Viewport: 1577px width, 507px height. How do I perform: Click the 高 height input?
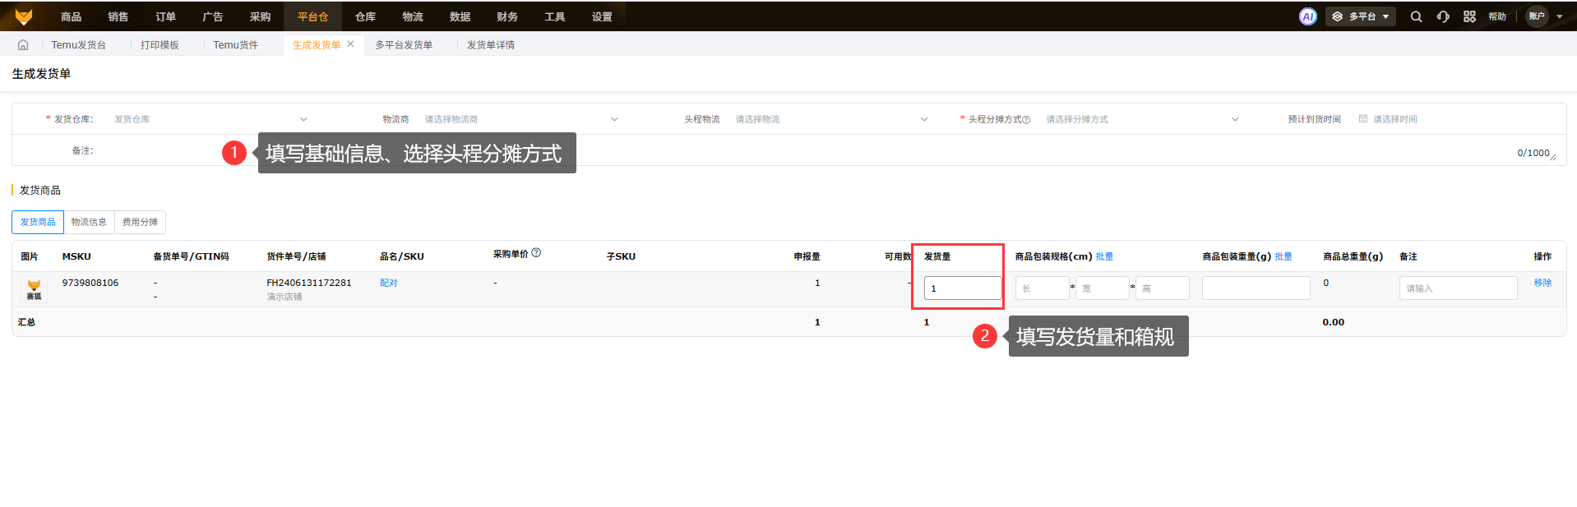1163,288
